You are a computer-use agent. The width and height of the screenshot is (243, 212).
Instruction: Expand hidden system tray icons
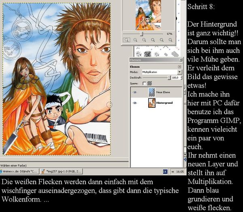click(x=173, y=172)
